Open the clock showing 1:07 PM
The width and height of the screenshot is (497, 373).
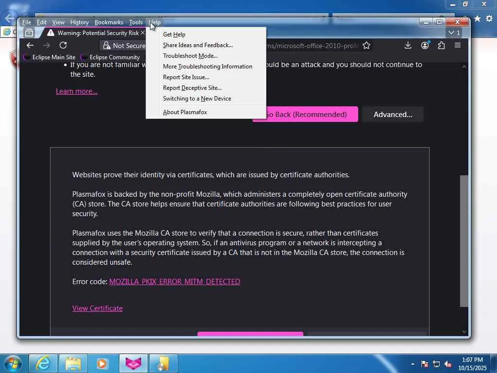(x=472, y=363)
